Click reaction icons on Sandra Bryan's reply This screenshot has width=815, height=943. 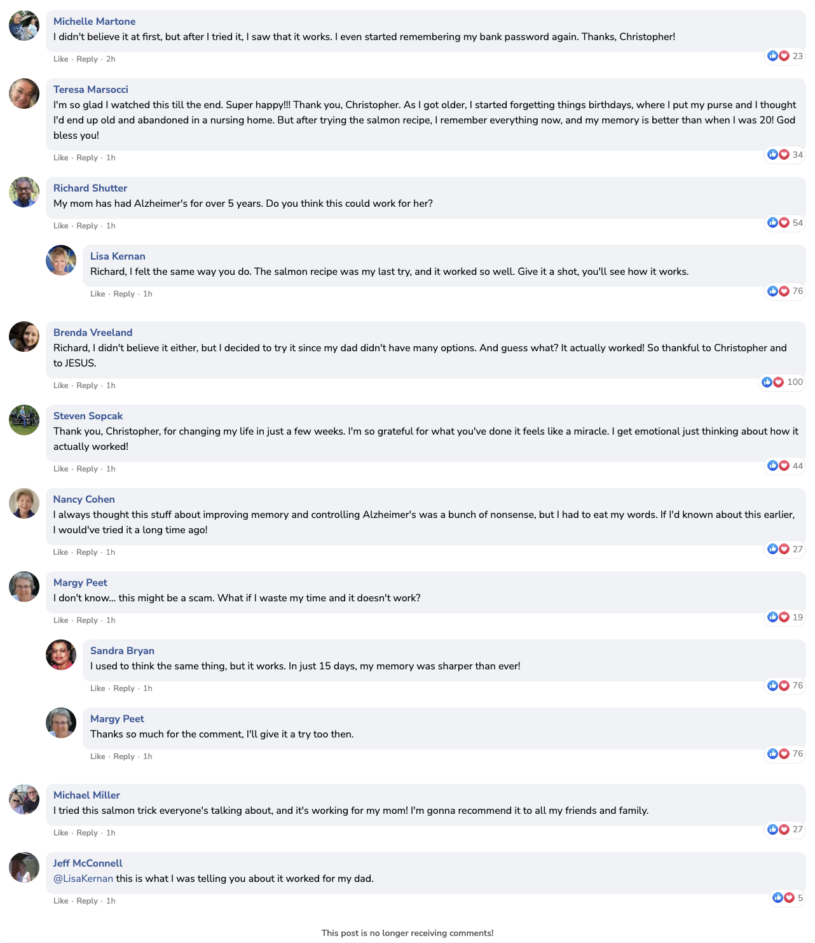point(779,685)
